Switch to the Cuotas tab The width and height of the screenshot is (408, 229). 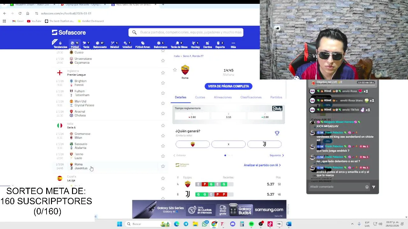coord(200,97)
